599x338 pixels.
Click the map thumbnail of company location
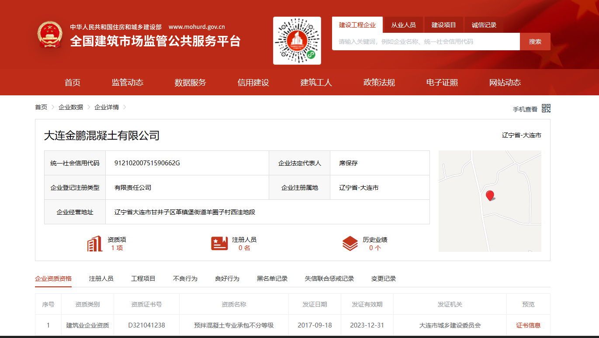490,201
